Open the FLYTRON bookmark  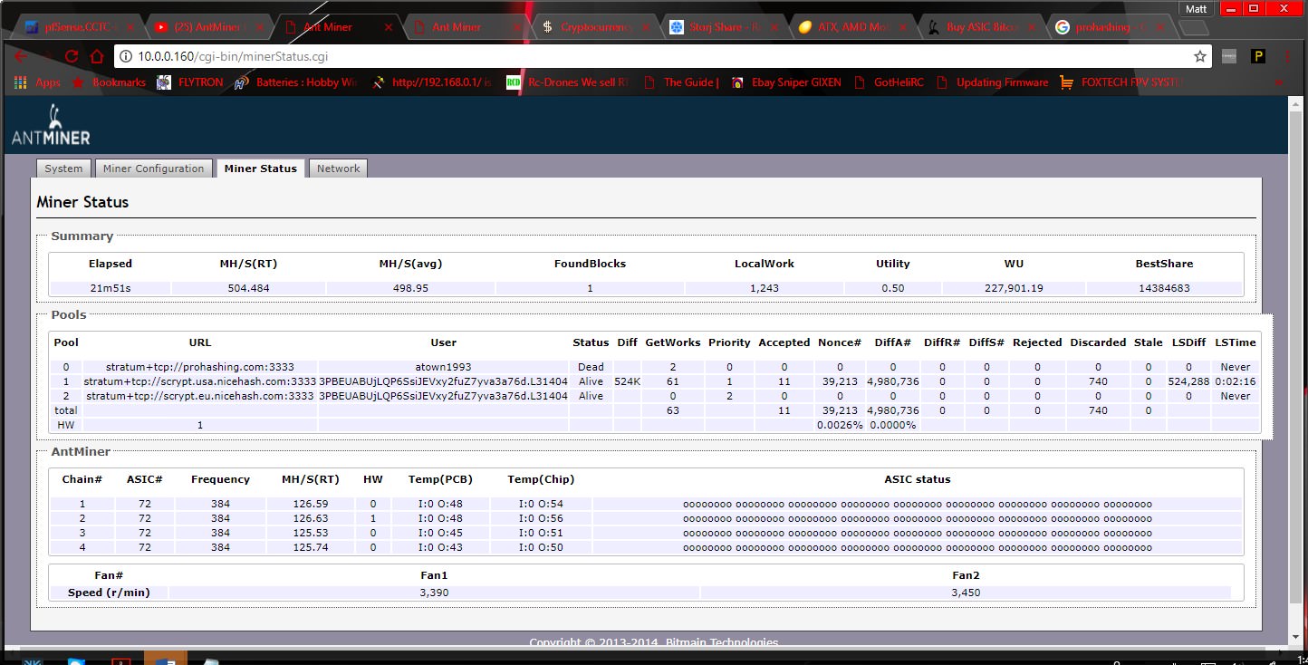click(189, 82)
